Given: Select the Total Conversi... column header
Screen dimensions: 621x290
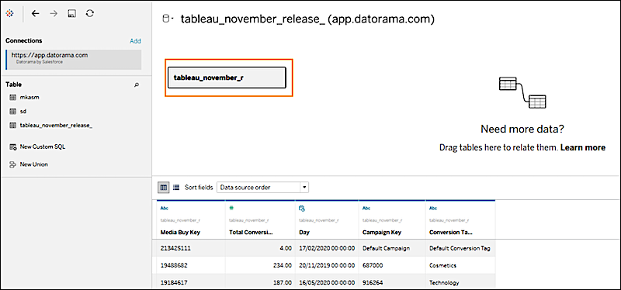Looking at the screenshot, I should coord(251,233).
